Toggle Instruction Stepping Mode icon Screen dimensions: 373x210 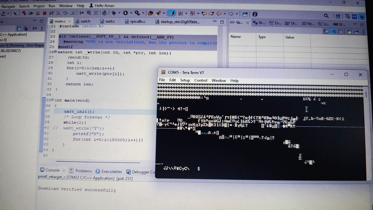click(x=82, y=13)
